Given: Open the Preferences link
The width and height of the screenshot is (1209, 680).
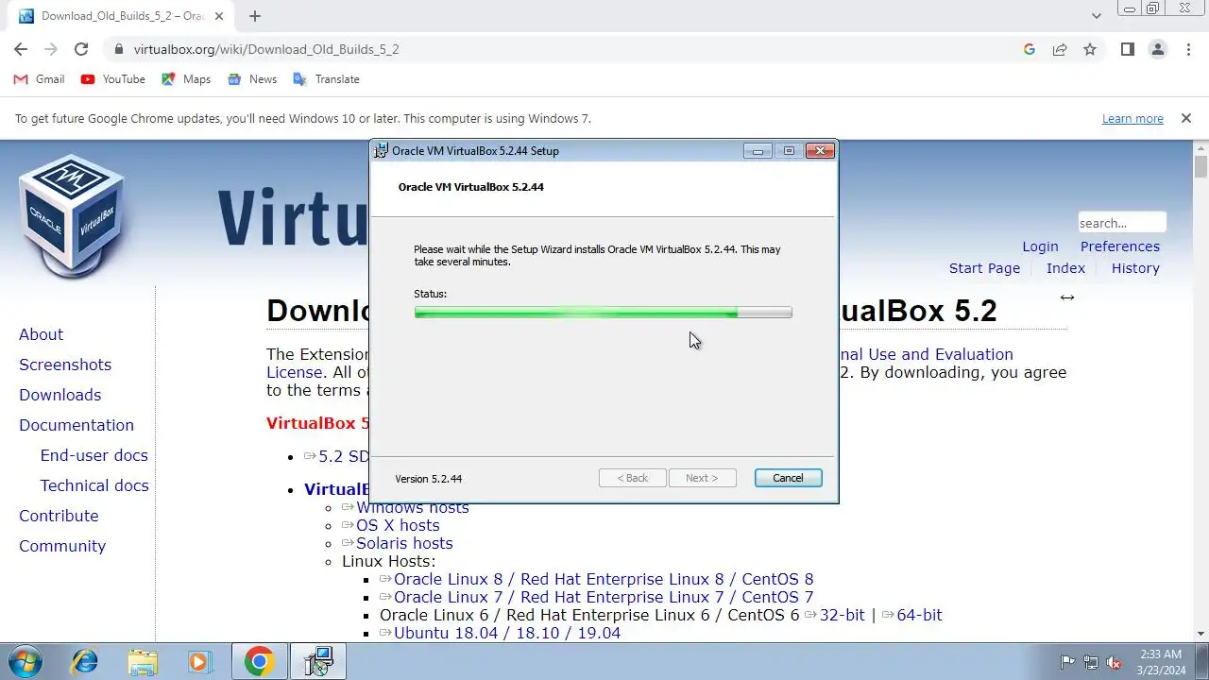Looking at the screenshot, I should 1120,246.
